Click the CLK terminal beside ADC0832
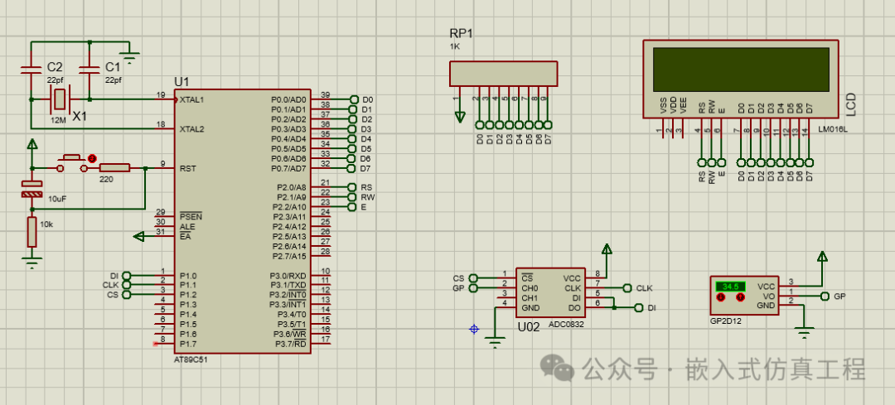This screenshot has width=895, height=405. click(626, 288)
